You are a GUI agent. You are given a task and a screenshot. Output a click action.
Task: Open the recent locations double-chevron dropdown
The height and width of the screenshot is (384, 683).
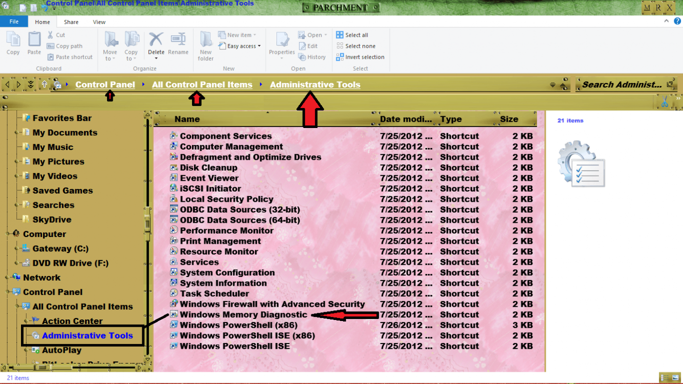(31, 84)
